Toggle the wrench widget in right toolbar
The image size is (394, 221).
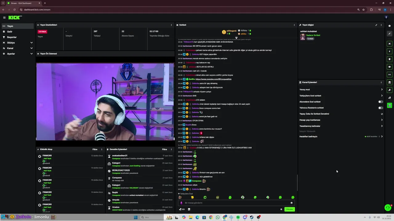(389, 90)
